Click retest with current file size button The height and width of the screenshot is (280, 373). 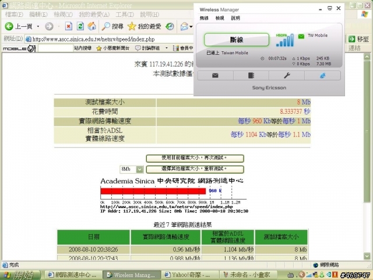pyautogui.click(x=195, y=158)
